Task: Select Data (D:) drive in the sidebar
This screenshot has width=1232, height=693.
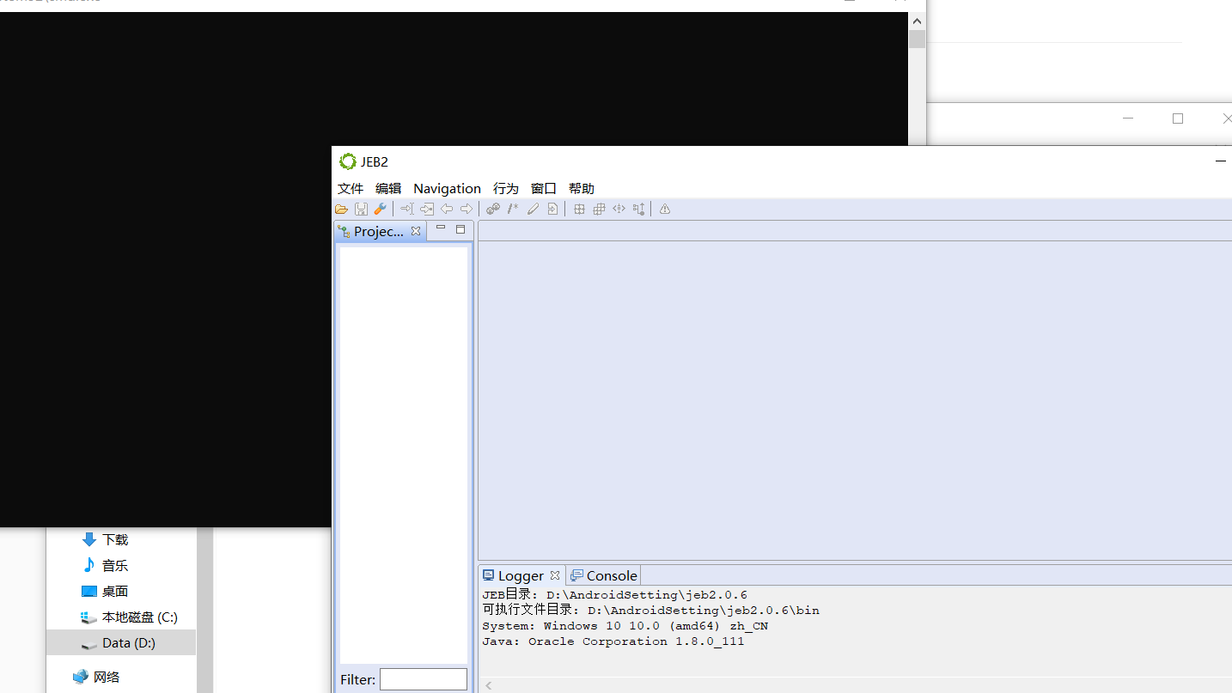Action: click(x=130, y=642)
